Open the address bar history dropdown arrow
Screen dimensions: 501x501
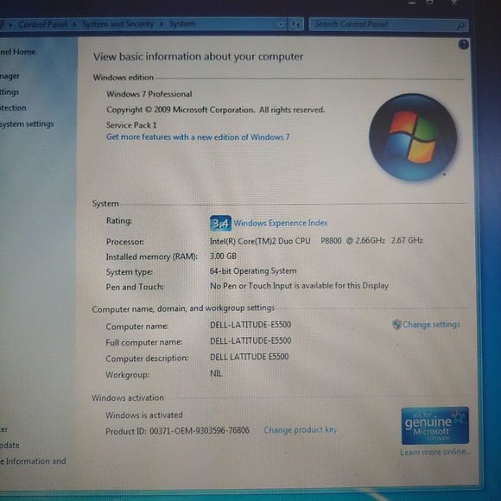coord(280,24)
